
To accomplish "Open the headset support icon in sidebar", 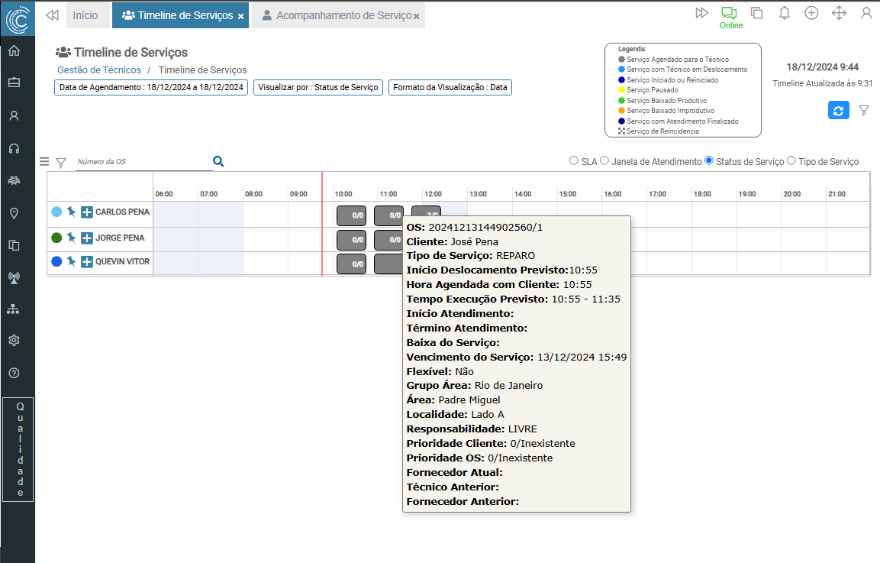I will click(14, 148).
